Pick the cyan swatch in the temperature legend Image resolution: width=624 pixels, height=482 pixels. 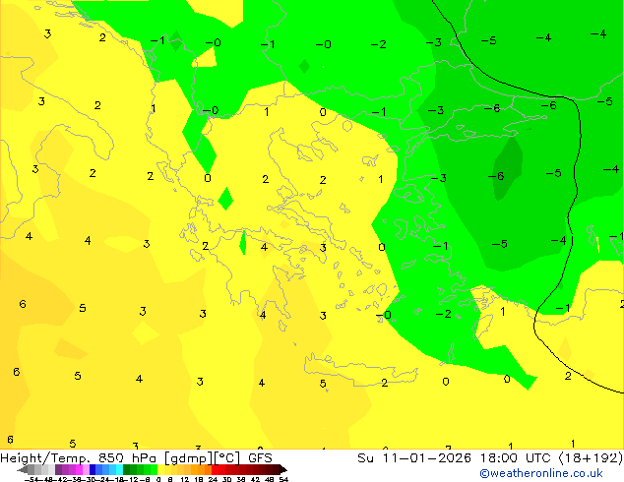coord(119,469)
